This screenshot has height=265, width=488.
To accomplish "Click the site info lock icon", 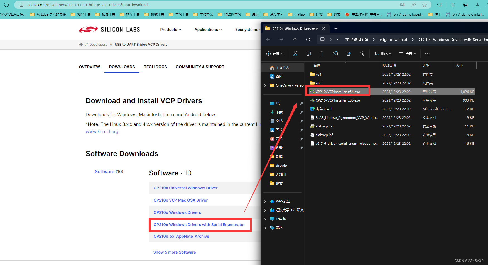I will click(21, 5).
